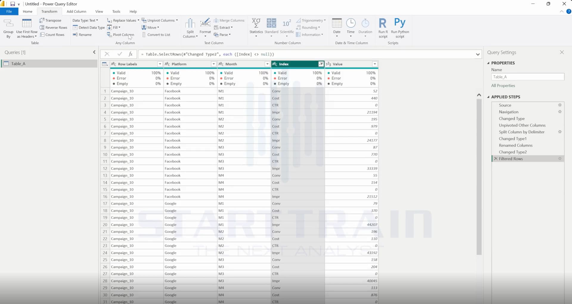Open the File menu
The width and height of the screenshot is (572, 304).
pos(9,11)
